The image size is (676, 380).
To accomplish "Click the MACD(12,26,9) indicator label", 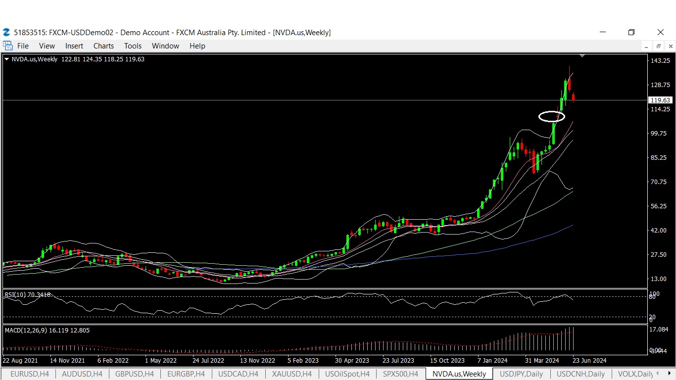I will [x=47, y=330].
